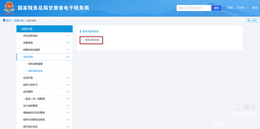Viewport: 260px width, 129px height.
Task: Open the 核定管理 menu item
Action: (44, 92)
